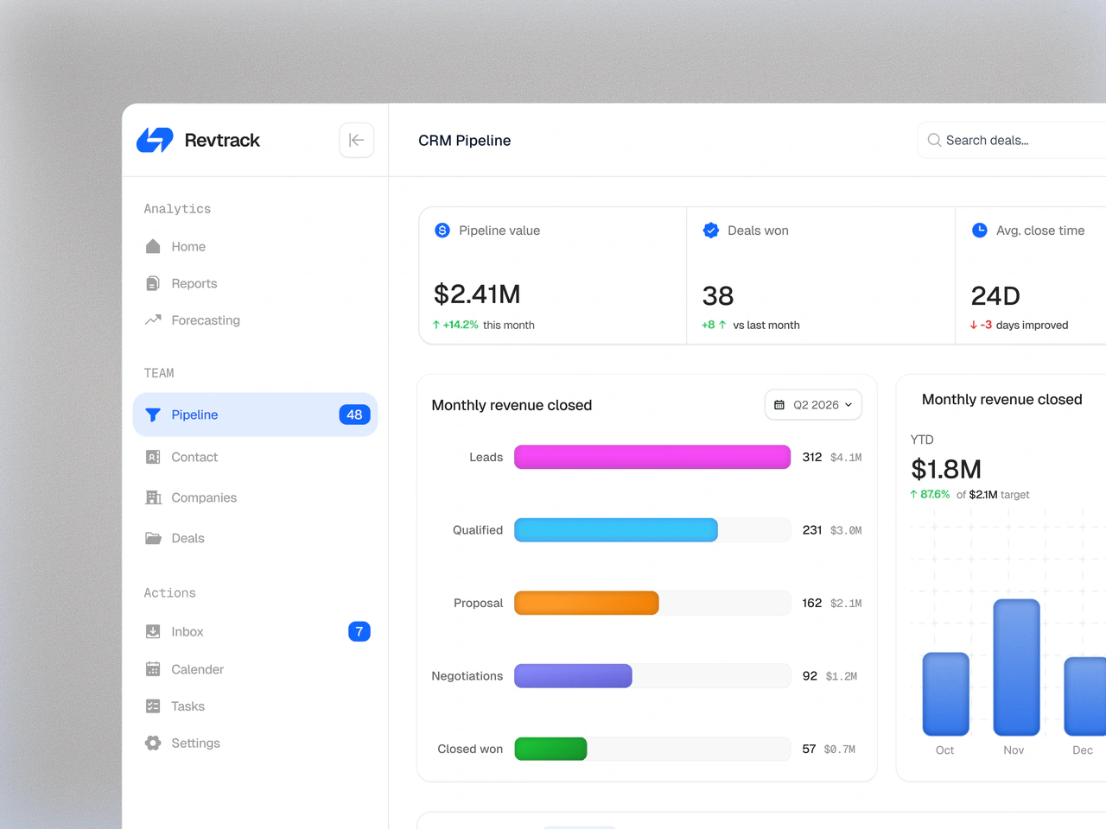Select the Pipeline menu item
Screen dimensions: 1106x829
(255, 414)
